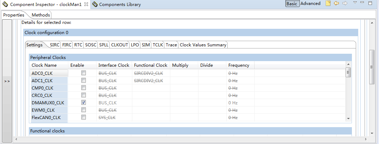Image resolution: width=379 pixels, height=144 pixels.
Task: Open the SIM tab
Action: pos(146,45)
